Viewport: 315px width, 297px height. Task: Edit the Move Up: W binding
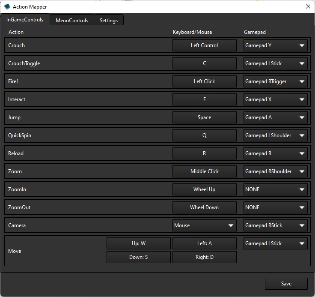pos(139,243)
